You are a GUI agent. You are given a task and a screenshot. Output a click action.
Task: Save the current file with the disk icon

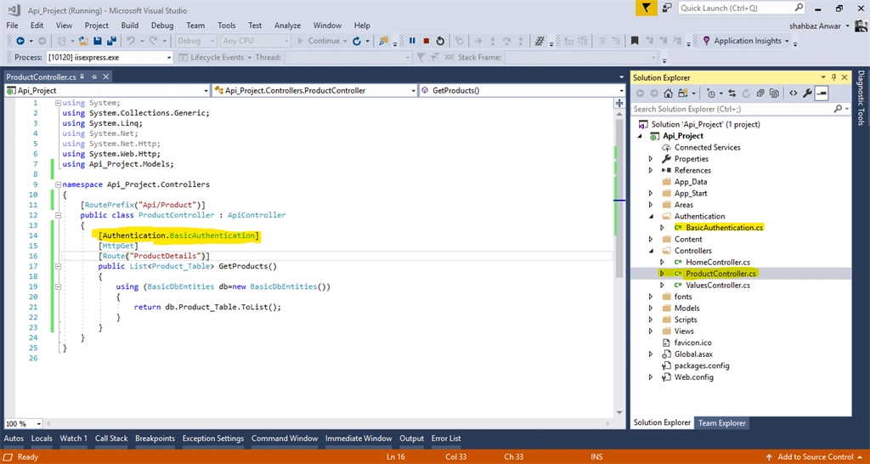tap(98, 41)
